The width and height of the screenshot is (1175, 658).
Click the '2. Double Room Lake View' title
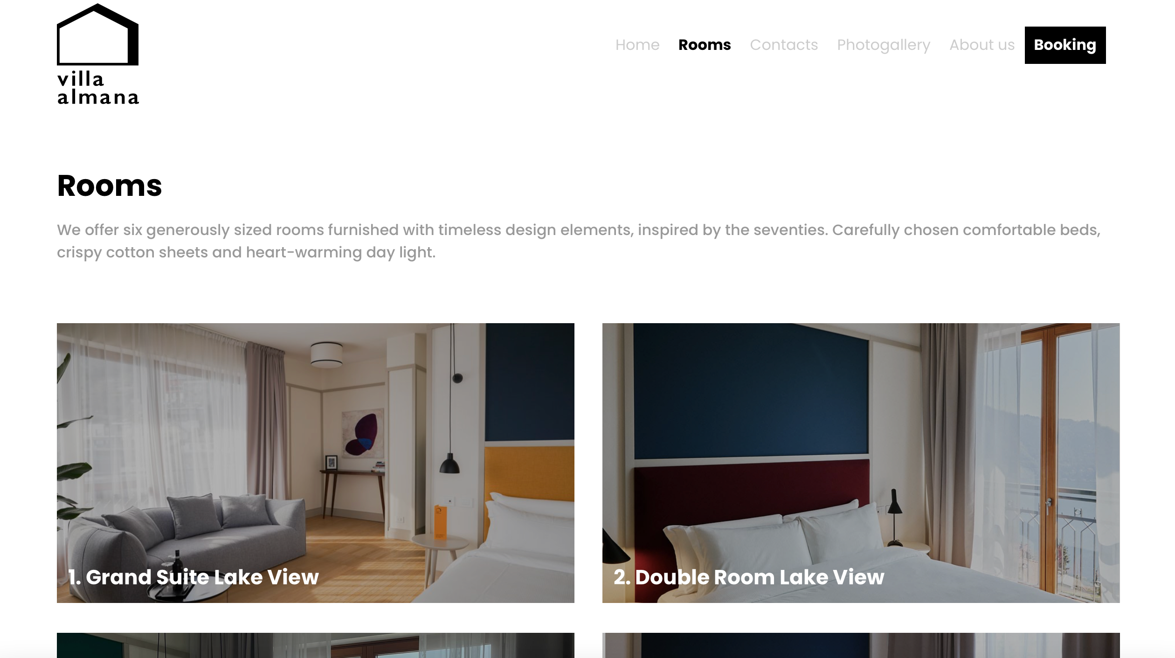click(749, 577)
